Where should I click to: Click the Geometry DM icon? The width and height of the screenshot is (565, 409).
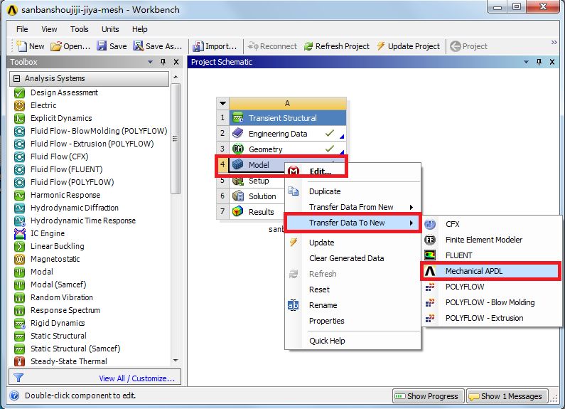(238, 149)
